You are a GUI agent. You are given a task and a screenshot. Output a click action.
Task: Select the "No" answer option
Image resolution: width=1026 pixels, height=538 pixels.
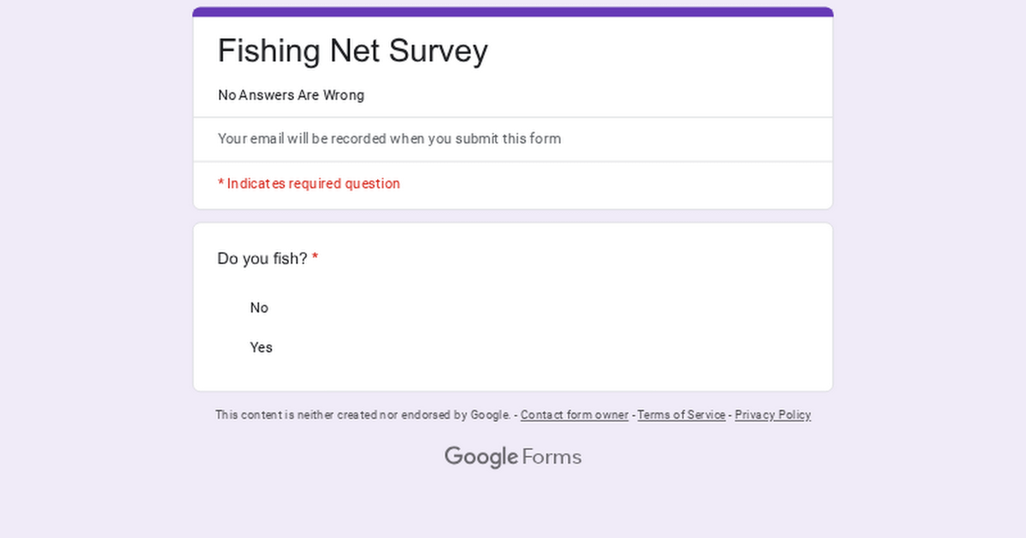tap(258, 307)
